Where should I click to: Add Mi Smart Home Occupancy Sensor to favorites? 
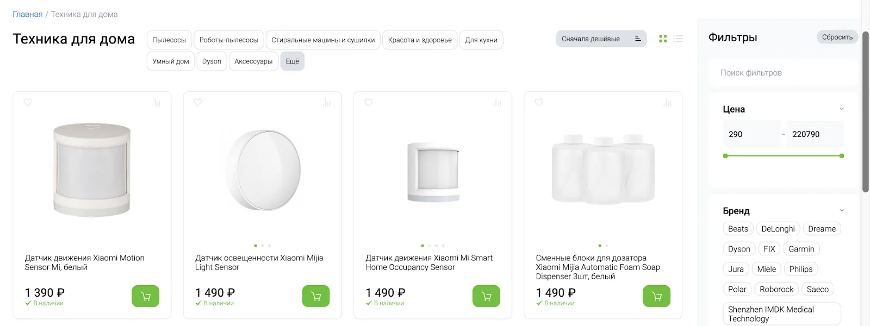[369, 102]
